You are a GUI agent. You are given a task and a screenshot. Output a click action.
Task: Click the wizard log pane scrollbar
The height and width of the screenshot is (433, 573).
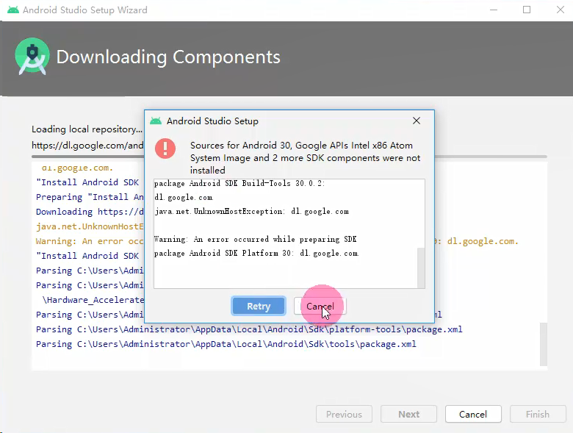pyautogui.click(x=544, y=344)
